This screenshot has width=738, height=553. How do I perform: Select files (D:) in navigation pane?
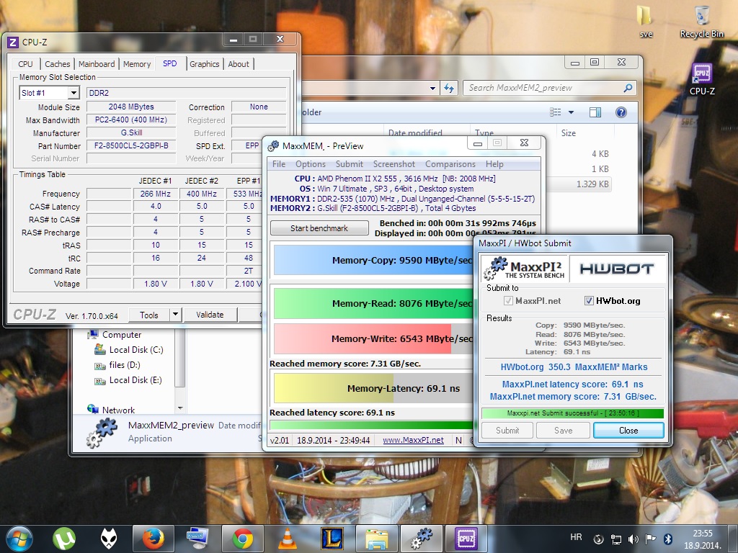[124, 365]
